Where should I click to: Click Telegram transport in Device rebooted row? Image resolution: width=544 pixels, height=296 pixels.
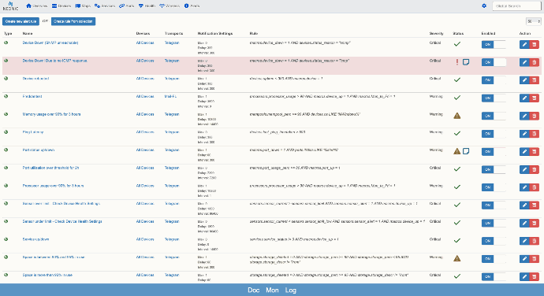tap(172, 79)
